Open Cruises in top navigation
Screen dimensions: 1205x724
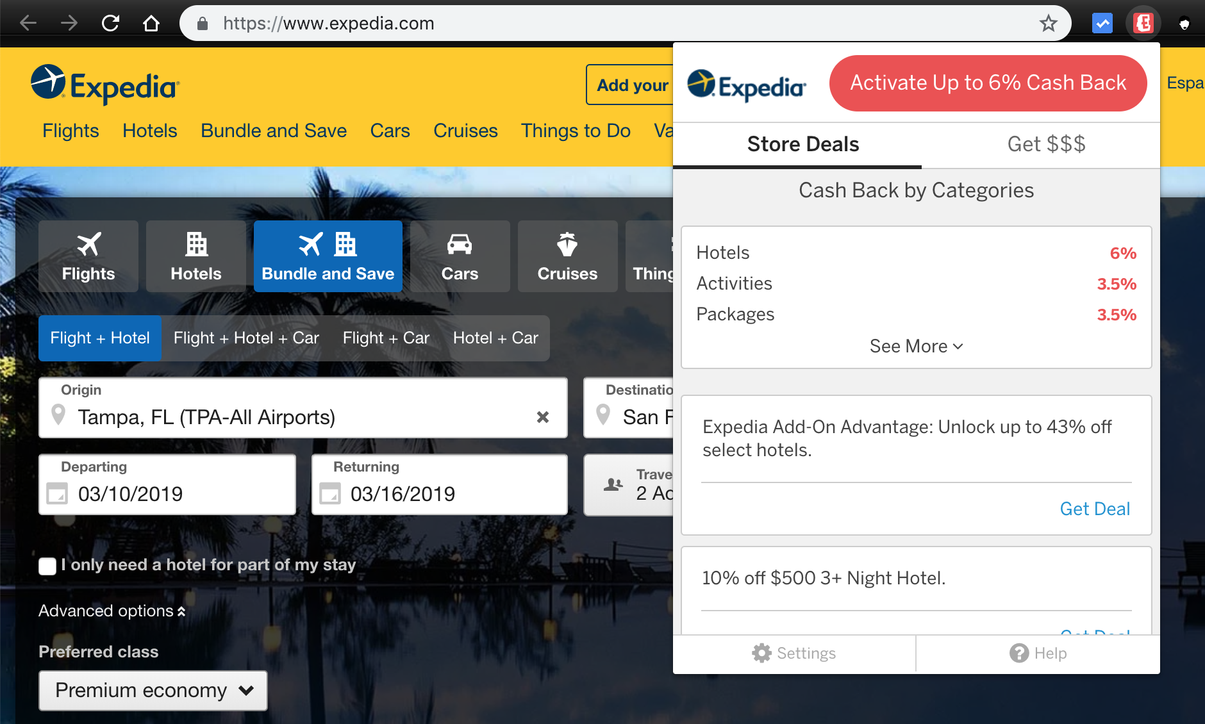[465, 131]
